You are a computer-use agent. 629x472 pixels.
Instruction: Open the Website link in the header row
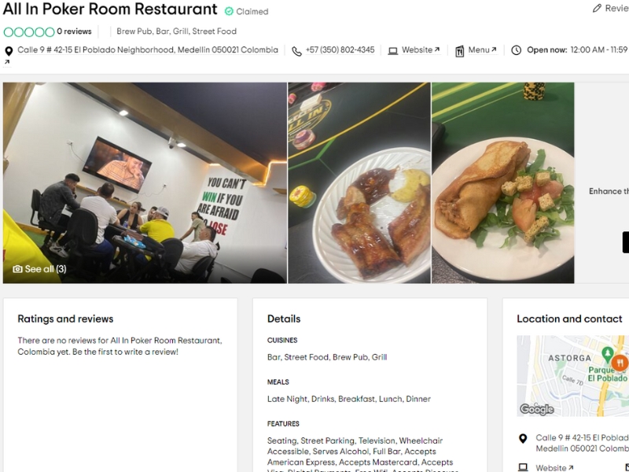(x=421, y=50)
